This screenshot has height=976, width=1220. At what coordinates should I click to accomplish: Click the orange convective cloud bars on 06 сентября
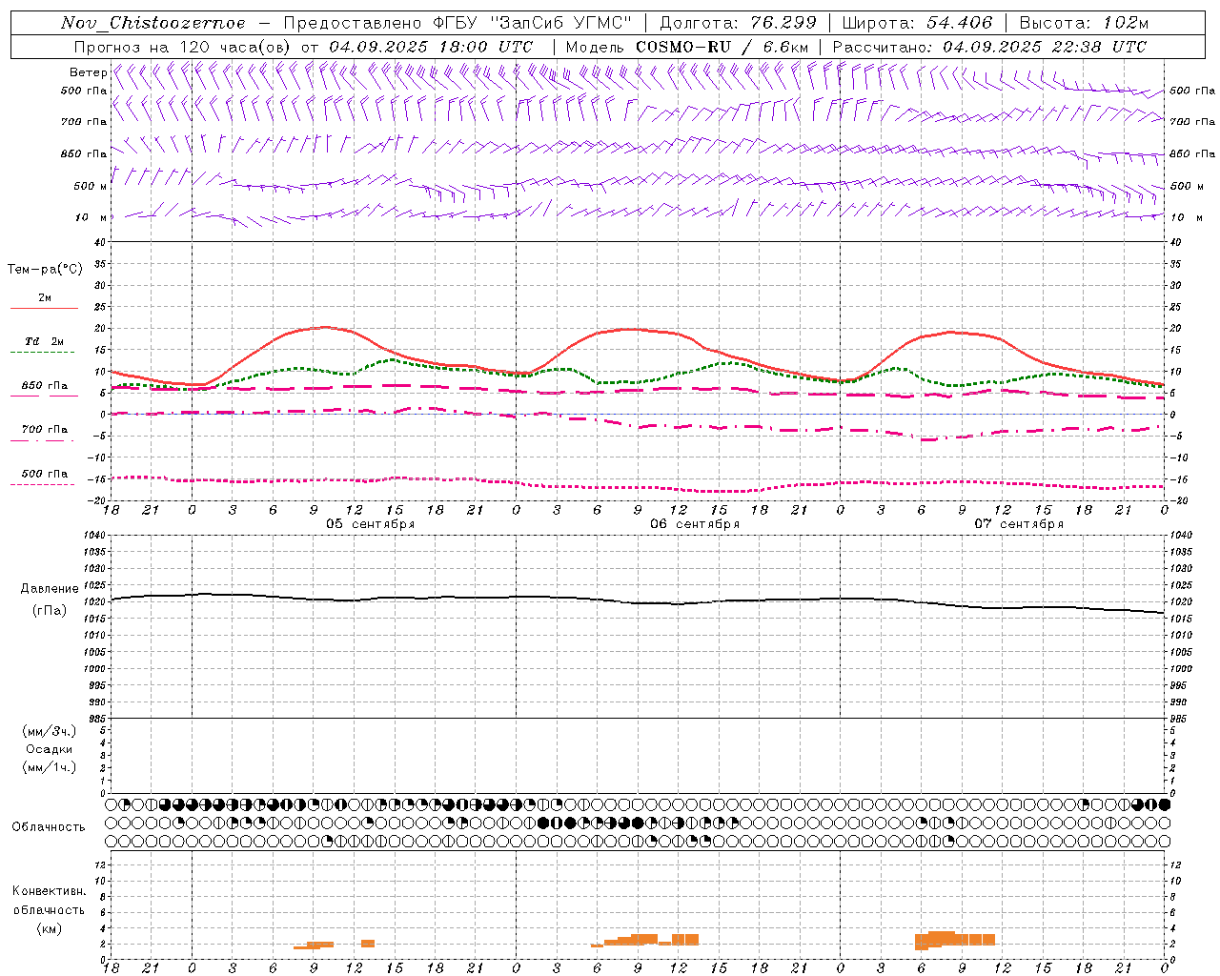click(x=644, y=940)
